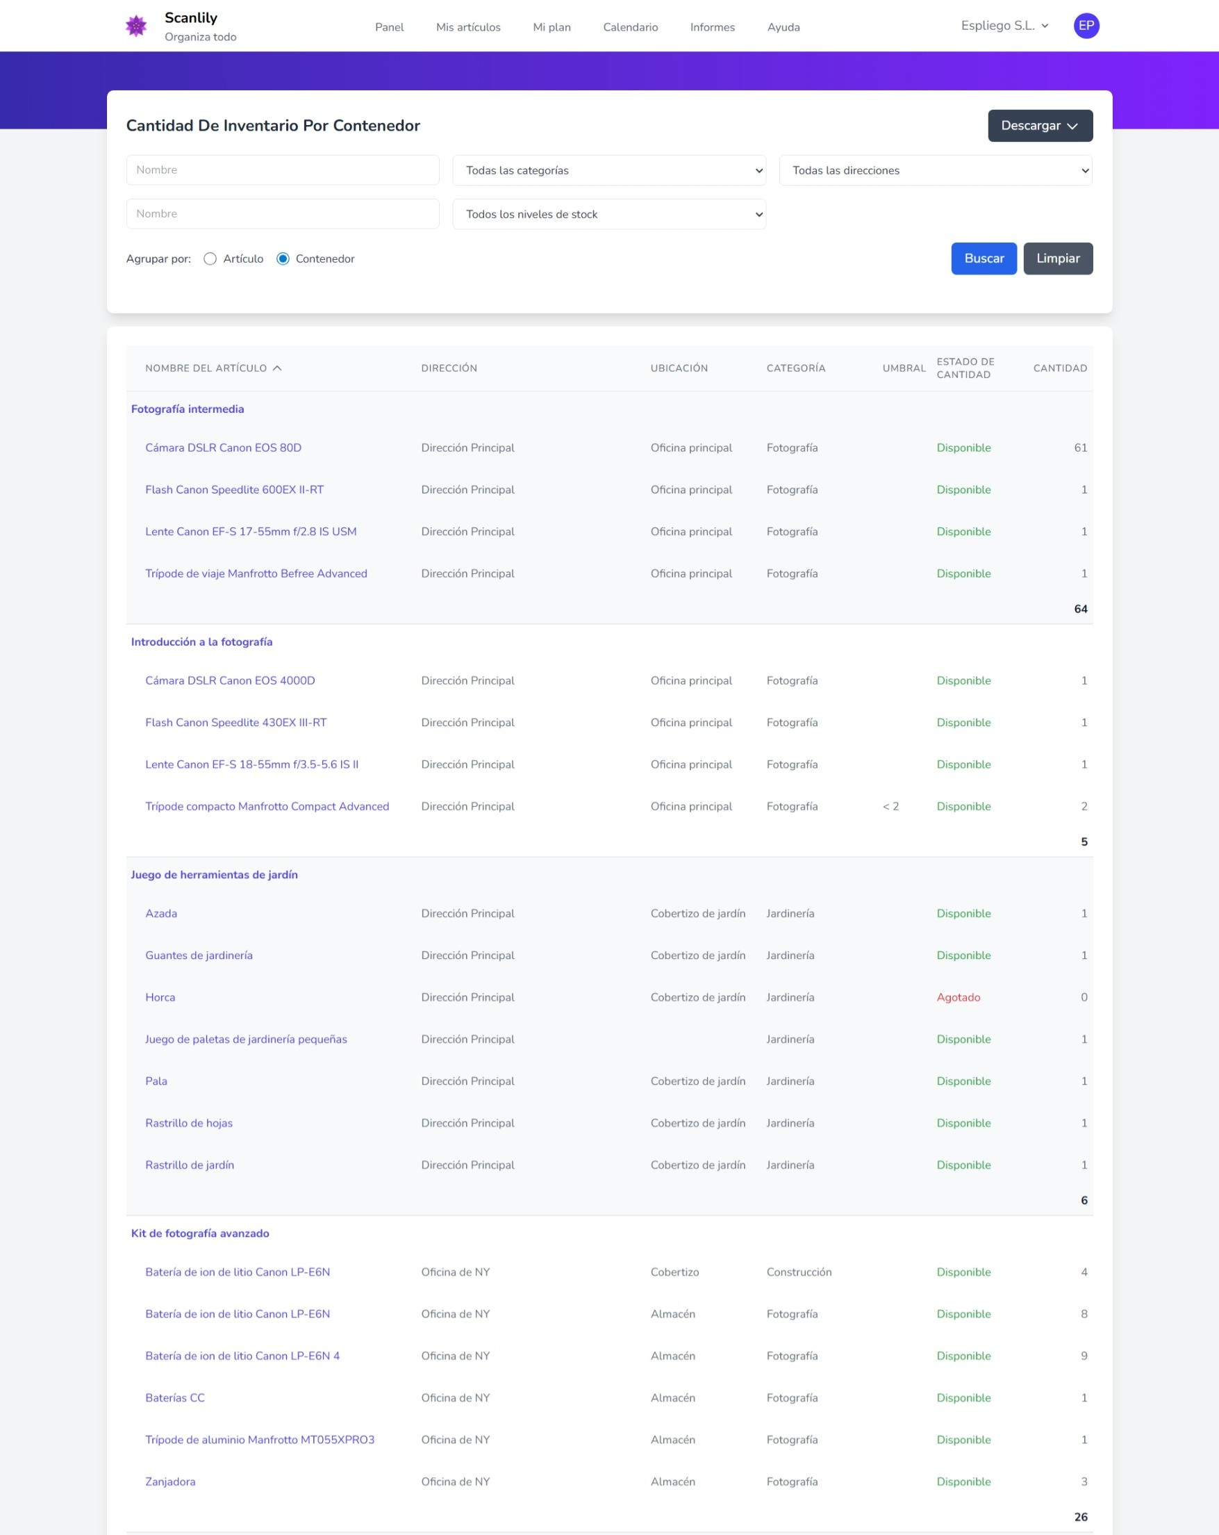Expand the Espliego S.L. account switcher
Screen dimensions: 1219x1535
click(x=1004, y=26)
